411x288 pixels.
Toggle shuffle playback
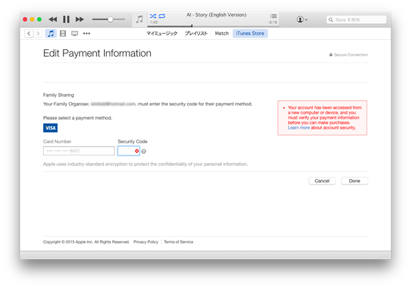click(153, 16)
